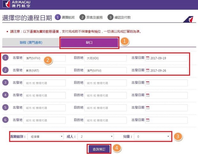Click row 2 destination field 澳門(MFM)
Image resolution: width=198 pixels, height=154 pixels.
[x=105, y=70]
